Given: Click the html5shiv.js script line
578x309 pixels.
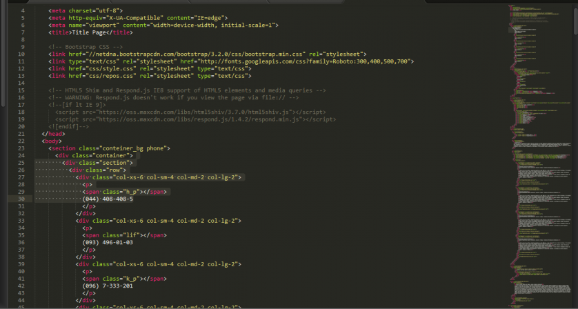Looking at the screenshot, I should coord(190,112).
